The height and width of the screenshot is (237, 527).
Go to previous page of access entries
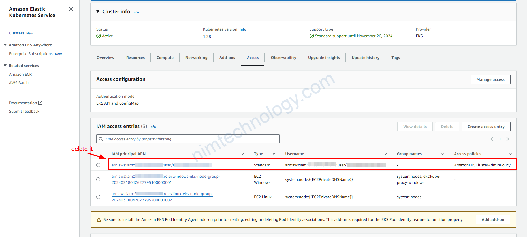492,139
